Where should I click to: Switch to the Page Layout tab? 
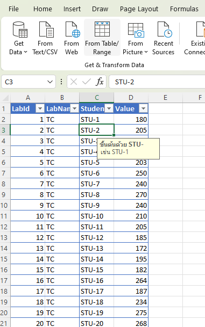(139, 9)
